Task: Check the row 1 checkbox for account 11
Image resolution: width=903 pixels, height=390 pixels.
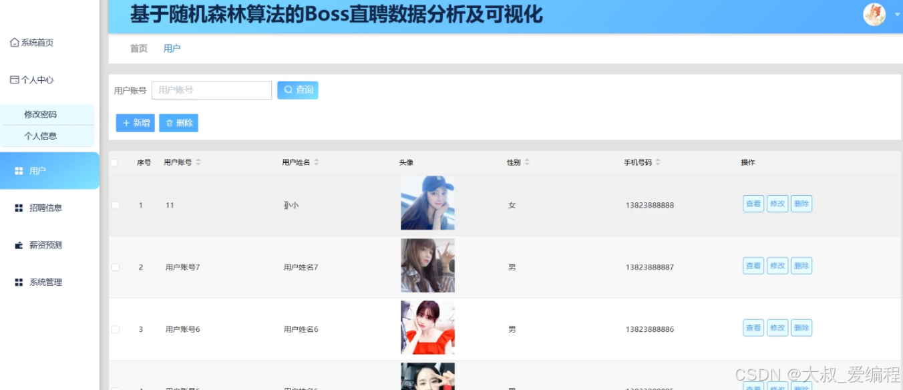Action: click(x=116, y=205)
